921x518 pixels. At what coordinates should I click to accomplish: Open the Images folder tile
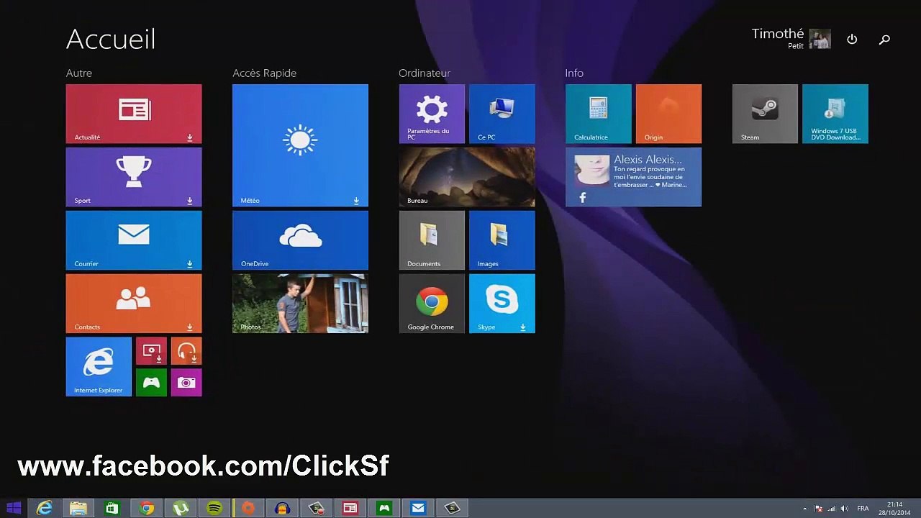502,240
